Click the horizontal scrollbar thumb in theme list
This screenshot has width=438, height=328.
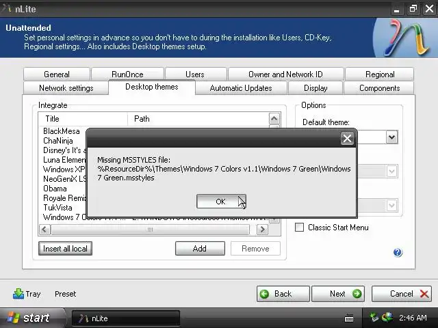tap(150, 230)
